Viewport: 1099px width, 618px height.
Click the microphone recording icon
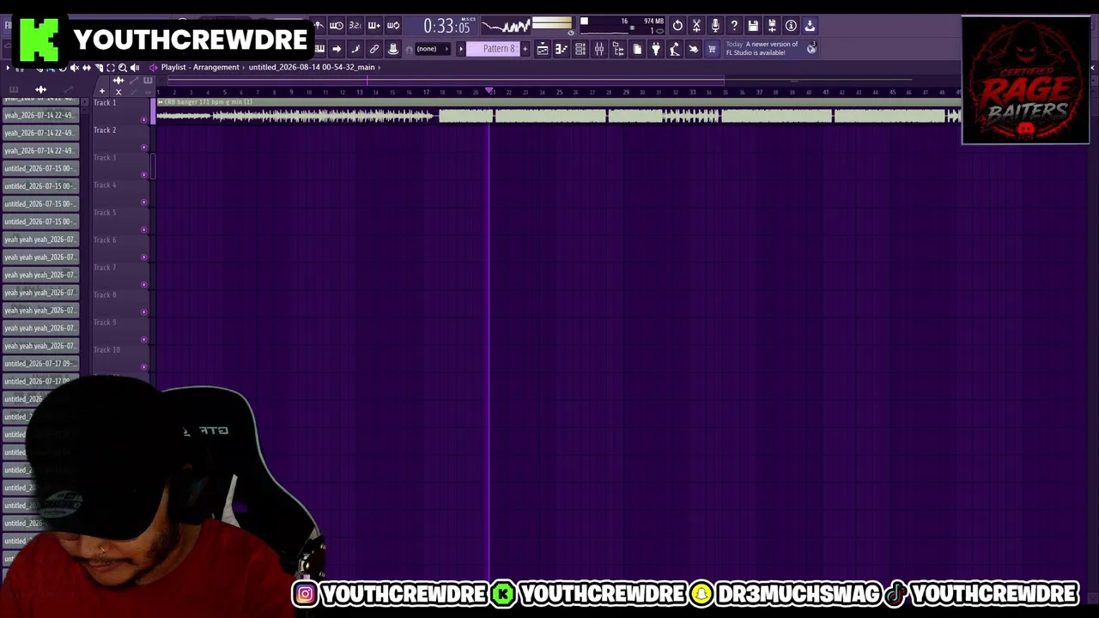point(715,26)
